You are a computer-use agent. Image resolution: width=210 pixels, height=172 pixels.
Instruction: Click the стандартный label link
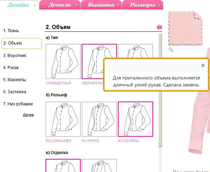(x=58, y=83)
